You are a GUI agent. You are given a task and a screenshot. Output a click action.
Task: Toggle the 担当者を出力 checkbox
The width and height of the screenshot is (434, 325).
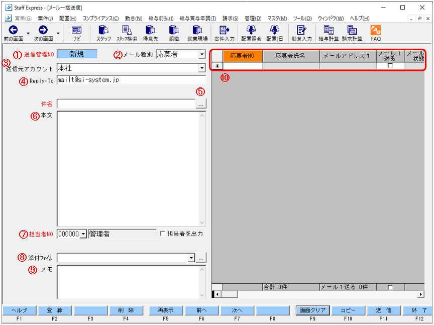(162, 234)
